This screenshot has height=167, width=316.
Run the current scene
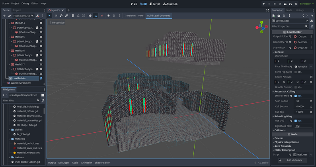coord(285,4)
